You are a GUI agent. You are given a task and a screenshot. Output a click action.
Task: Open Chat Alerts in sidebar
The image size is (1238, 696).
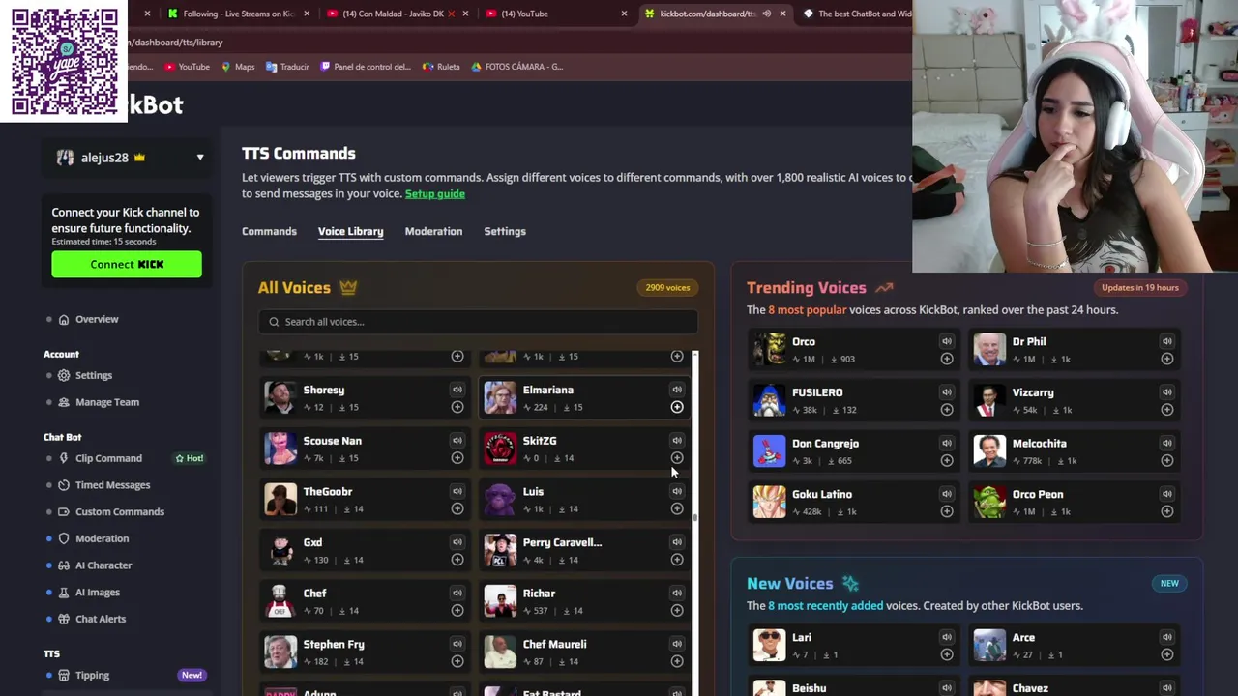101,619
